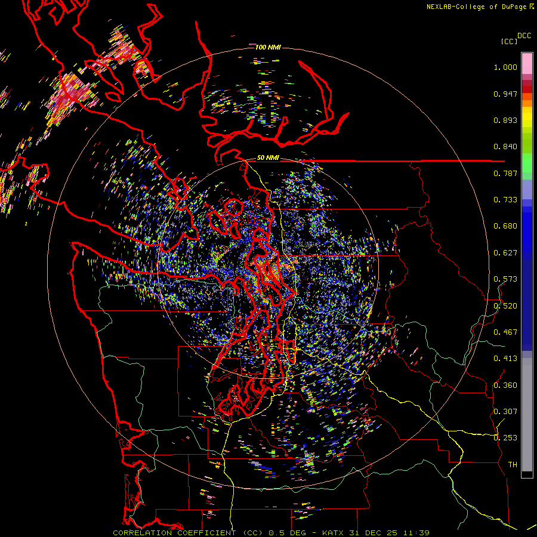Click the '50 NMI' range ring label

pos(268,158)
